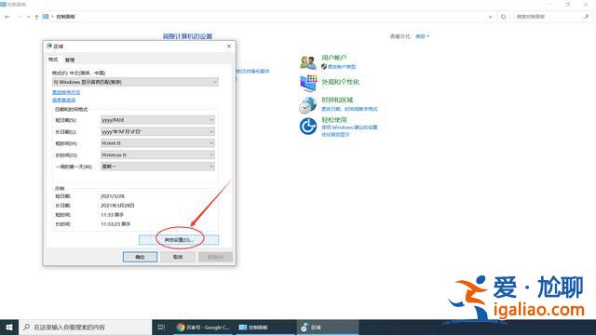Expand the address bar history dropdown
The height and width of the screenshot is (335, 596).
pos(490,17)
